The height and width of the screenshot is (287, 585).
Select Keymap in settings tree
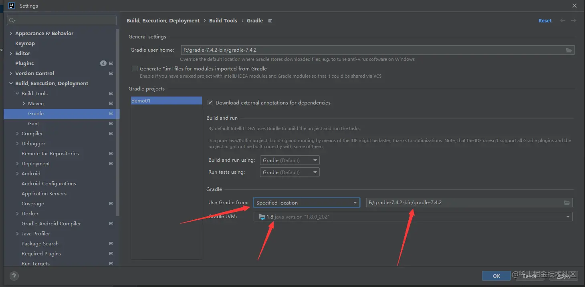tap(25, 43)
